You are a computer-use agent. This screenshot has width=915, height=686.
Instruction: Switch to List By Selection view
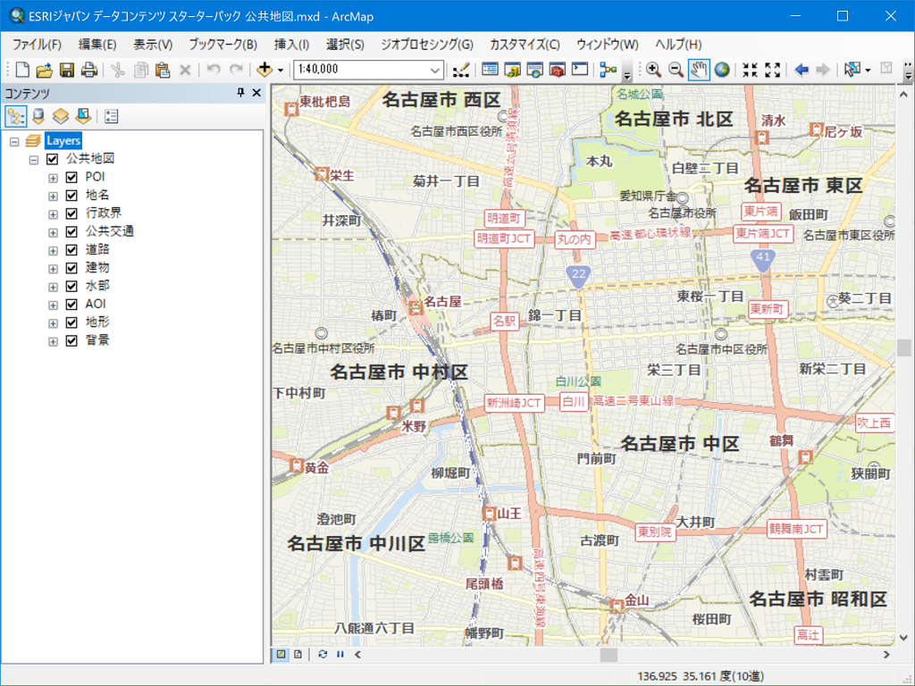tap(83, 117)
